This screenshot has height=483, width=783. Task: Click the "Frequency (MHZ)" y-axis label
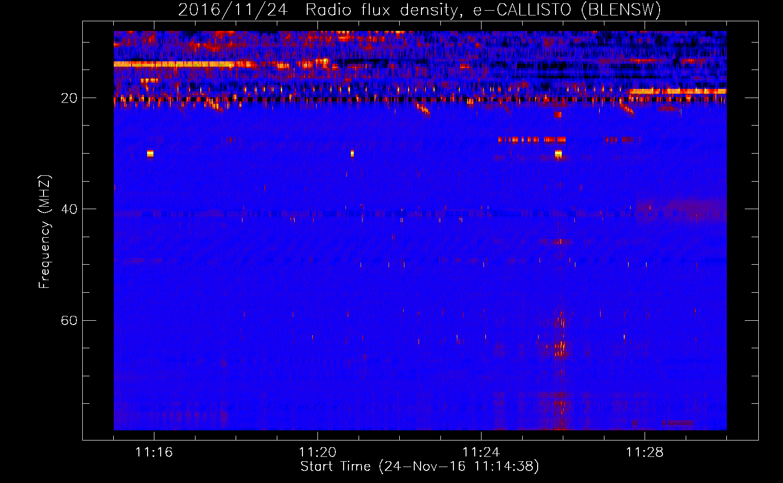coord(45,232)
